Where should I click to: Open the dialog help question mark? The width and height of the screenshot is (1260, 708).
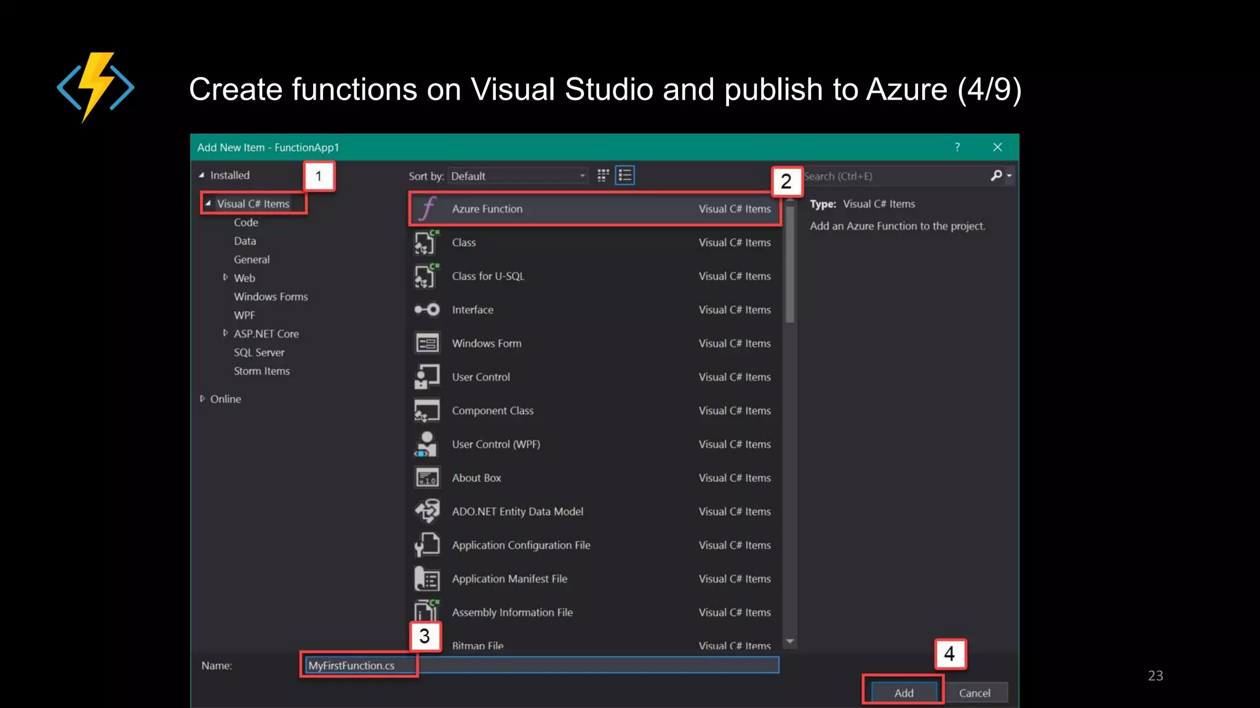click(x=957, y=147)
